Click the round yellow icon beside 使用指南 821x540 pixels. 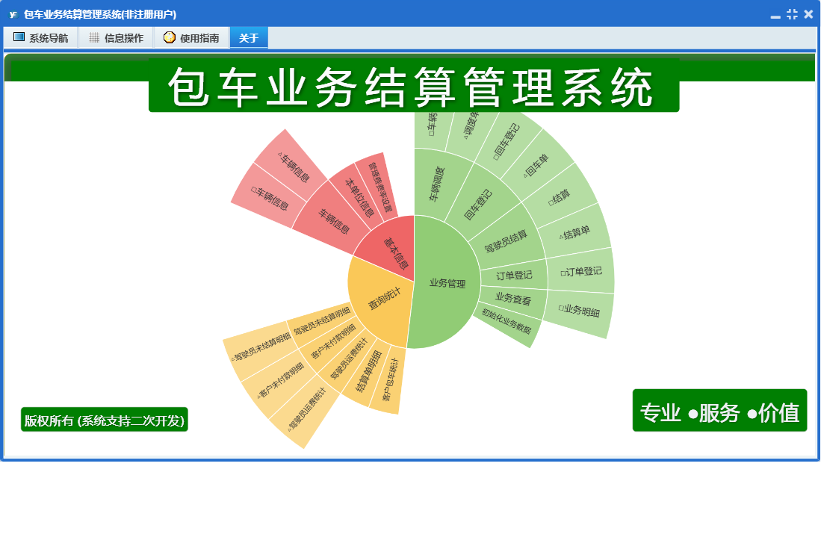[169, 37]
